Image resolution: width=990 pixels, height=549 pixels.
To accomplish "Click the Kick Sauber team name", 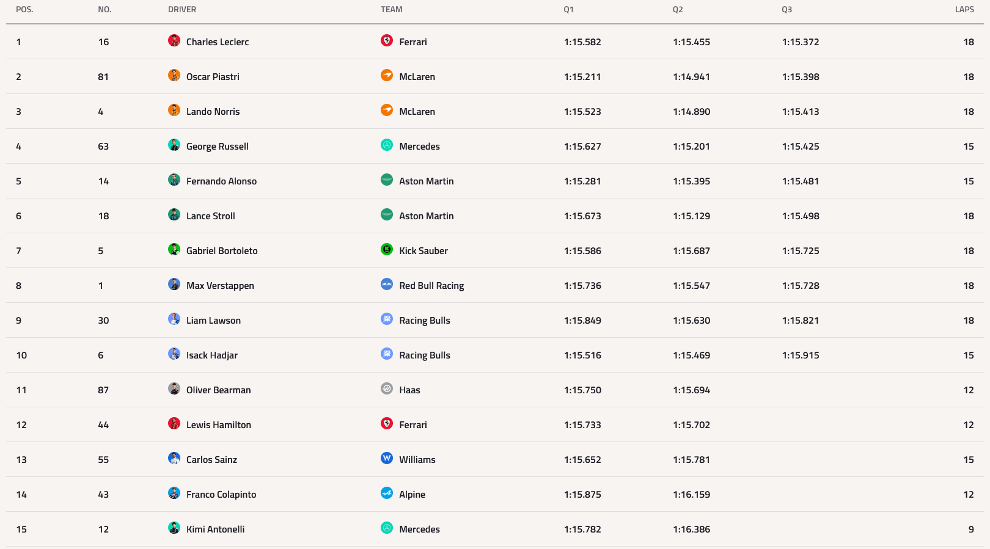I will [424, 251].
